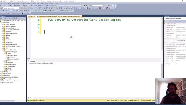Viewport: 186px width, 105px height.
Task: Click the Tab History button
Action: tap(95, 8)
